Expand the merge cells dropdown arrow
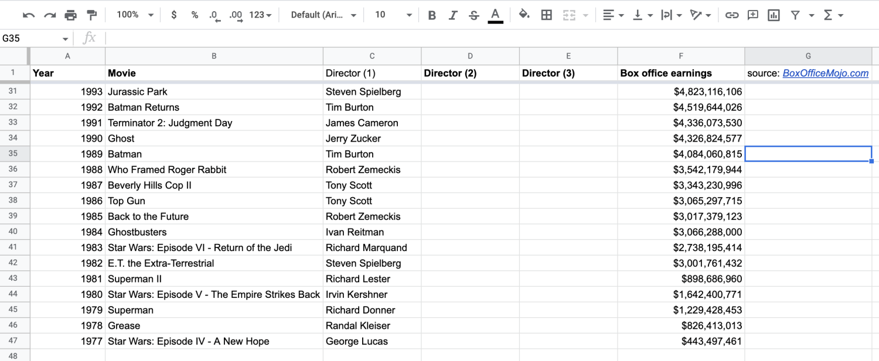879x361 pixels. tap(585, 15)
